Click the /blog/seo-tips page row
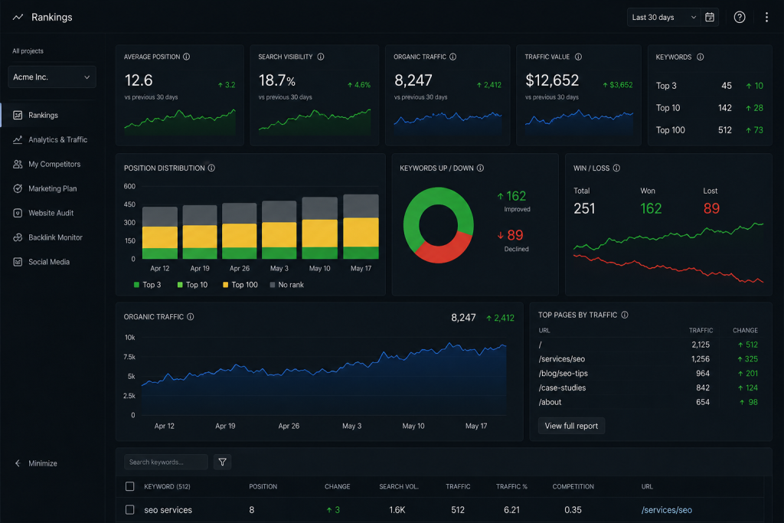 648,374
